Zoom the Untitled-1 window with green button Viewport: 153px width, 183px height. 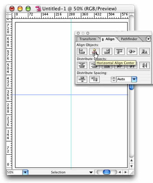click(28, 8)
